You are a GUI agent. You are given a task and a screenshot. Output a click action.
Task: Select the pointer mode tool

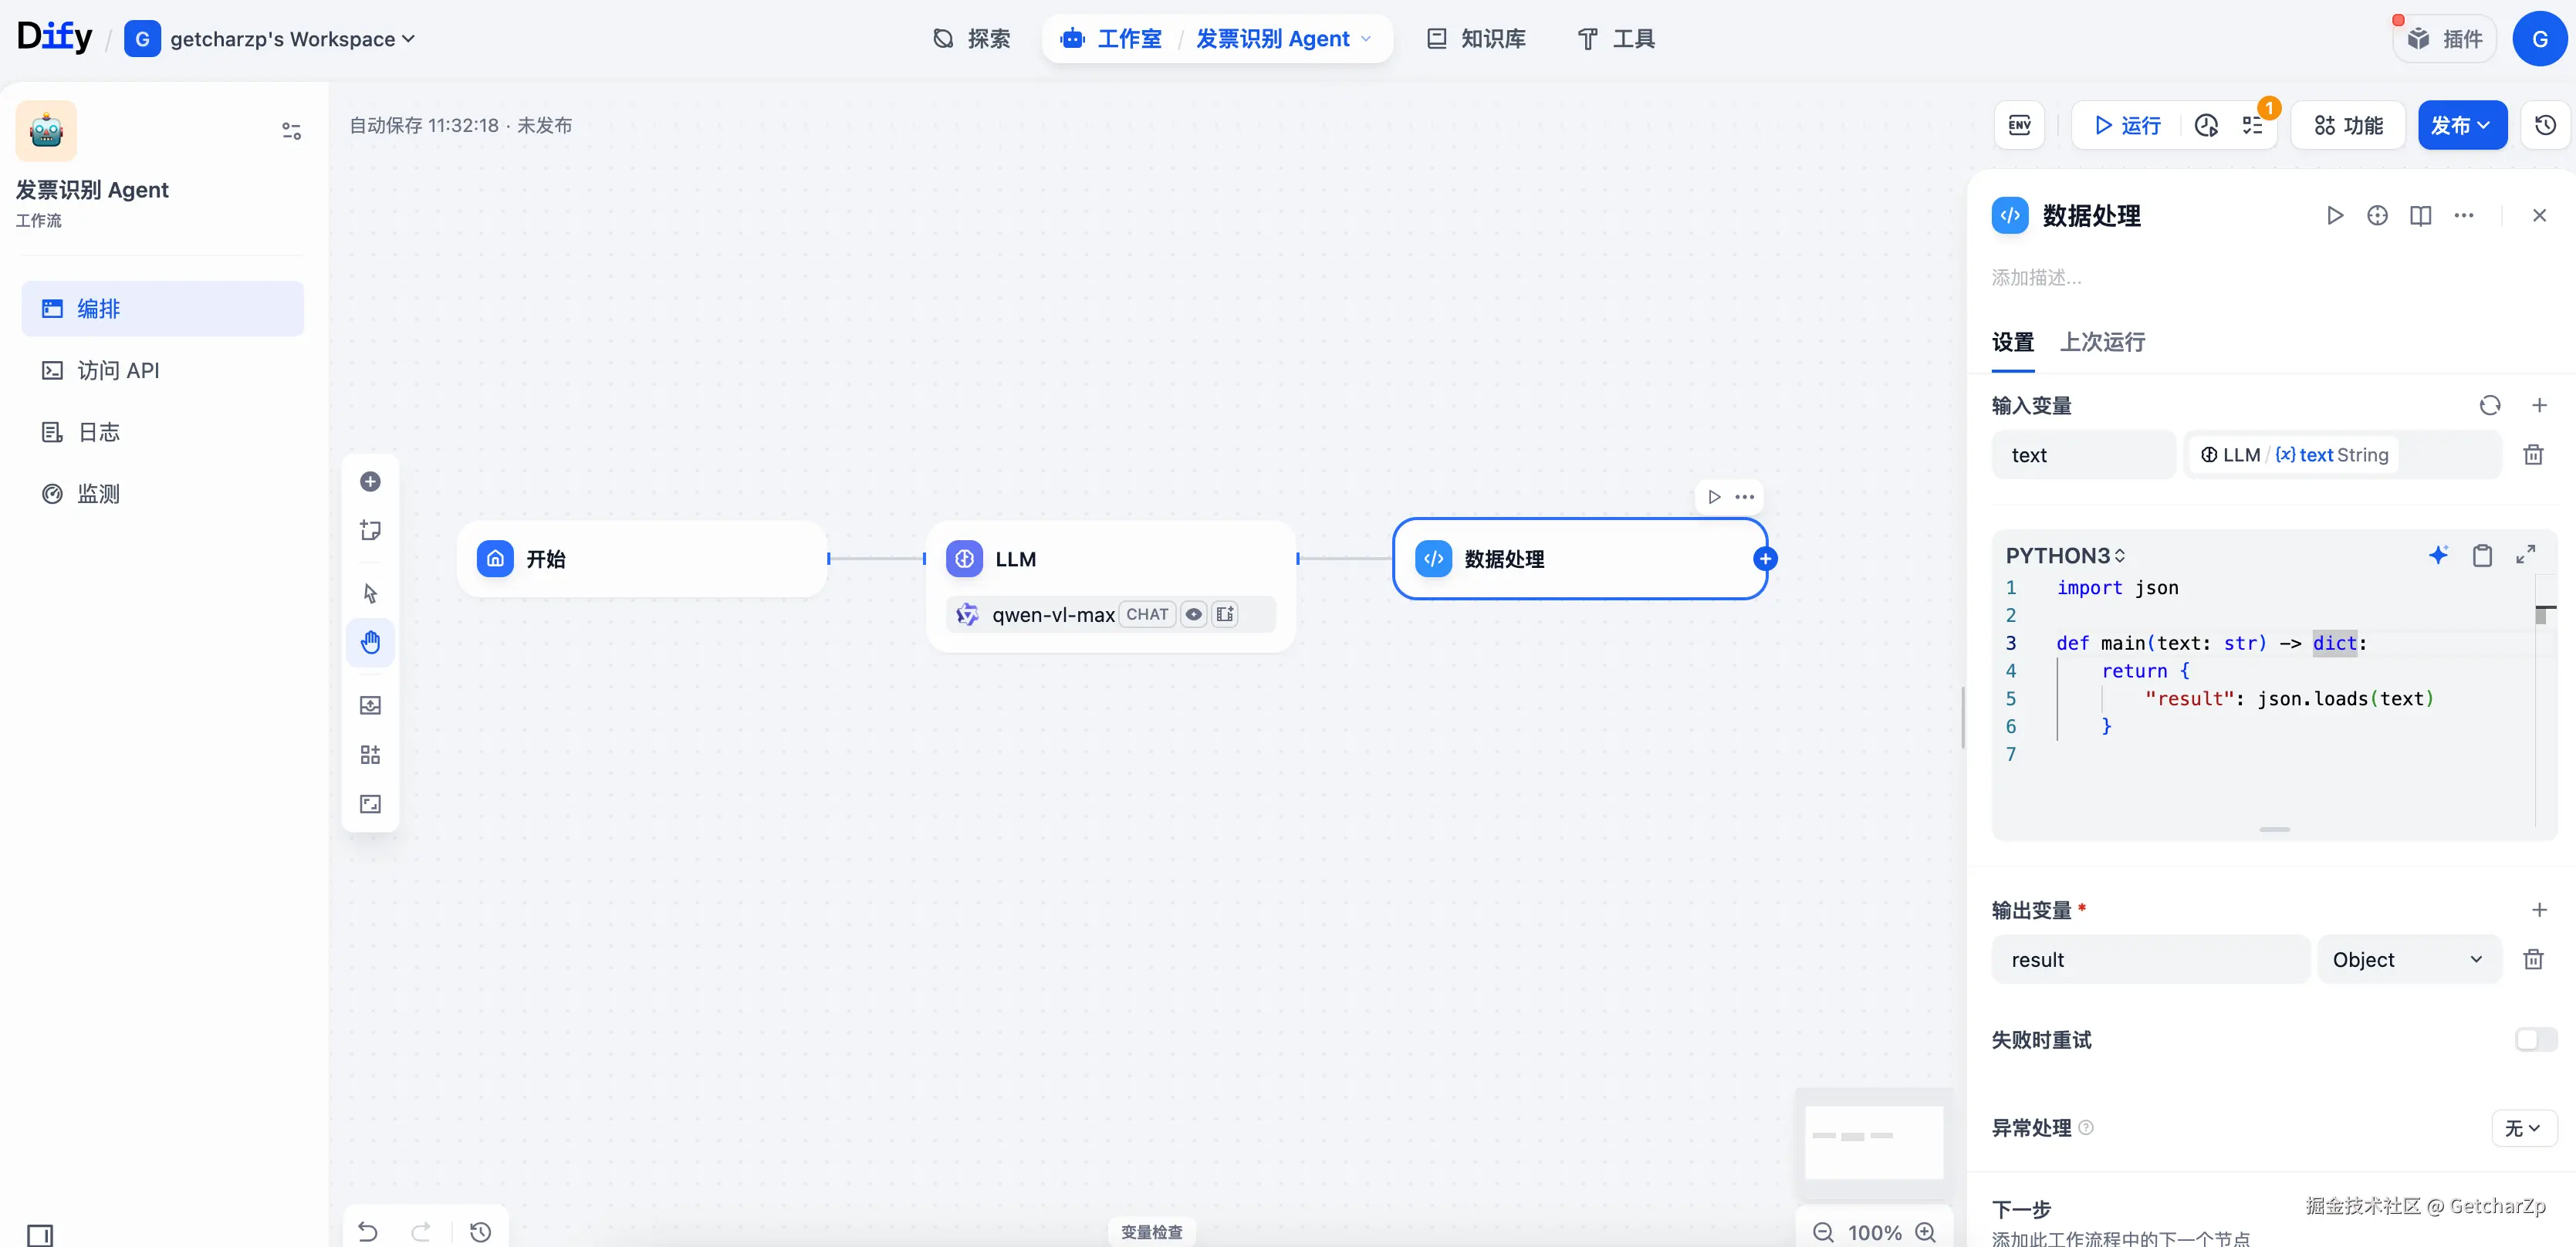point(370,593)
